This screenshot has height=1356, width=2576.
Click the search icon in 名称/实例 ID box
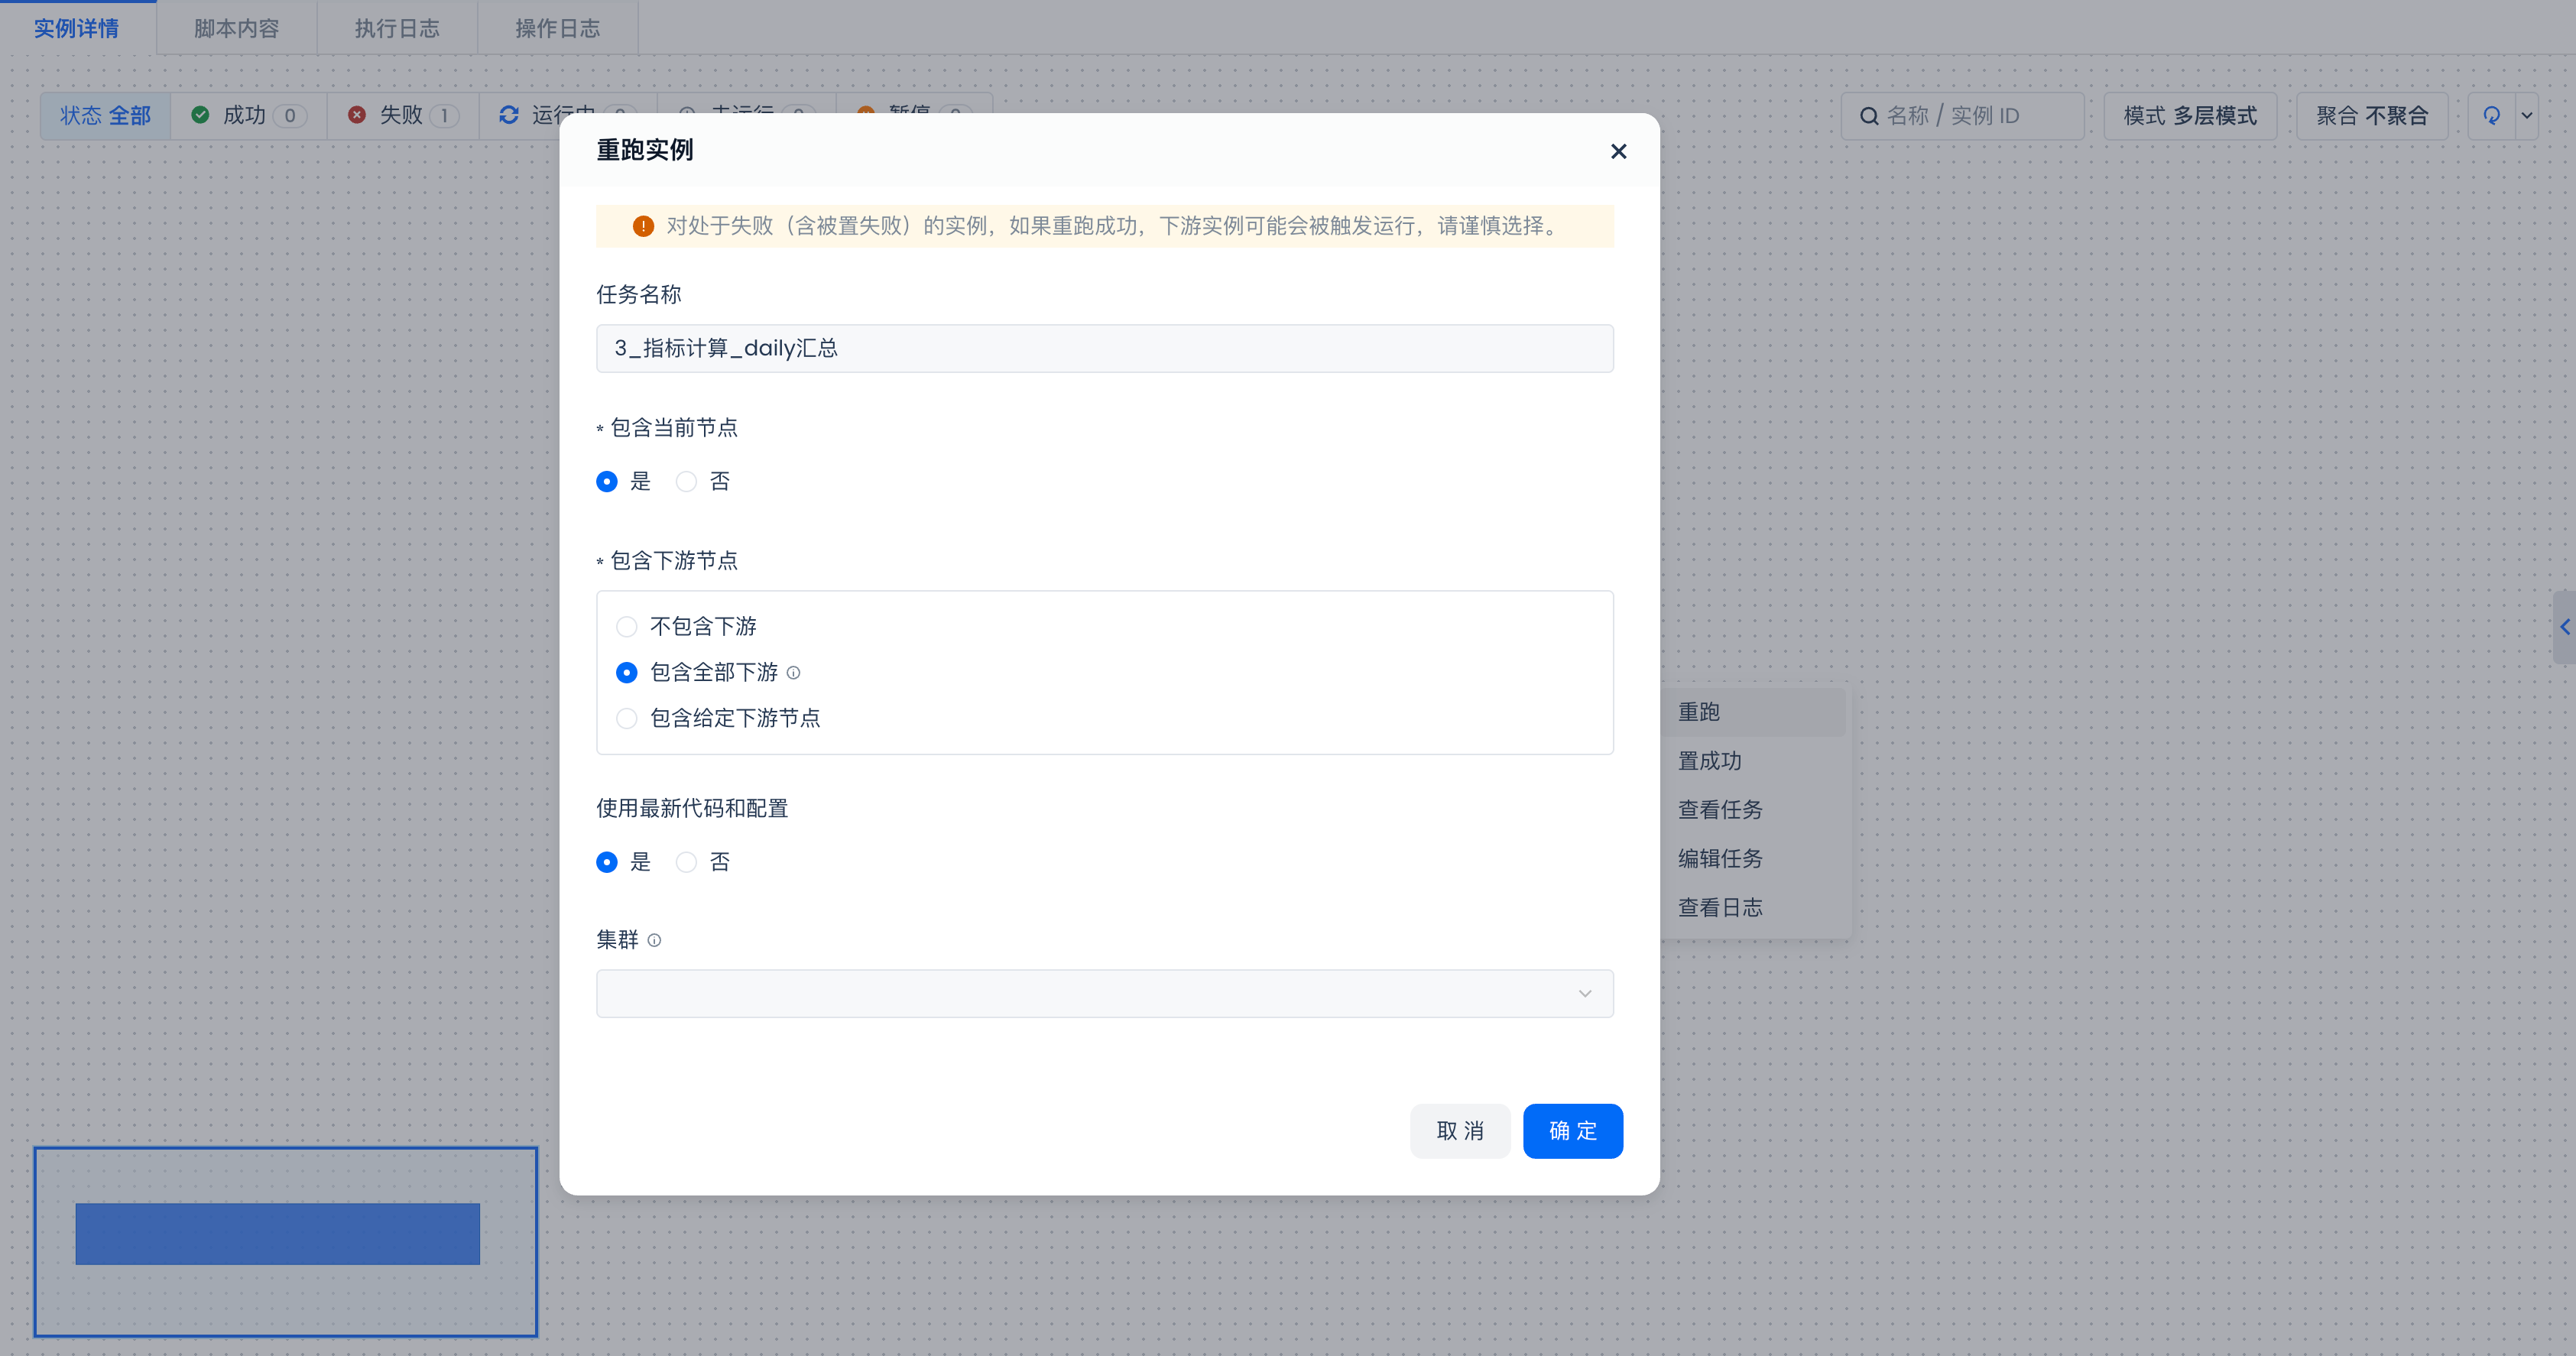[1868, 116]
